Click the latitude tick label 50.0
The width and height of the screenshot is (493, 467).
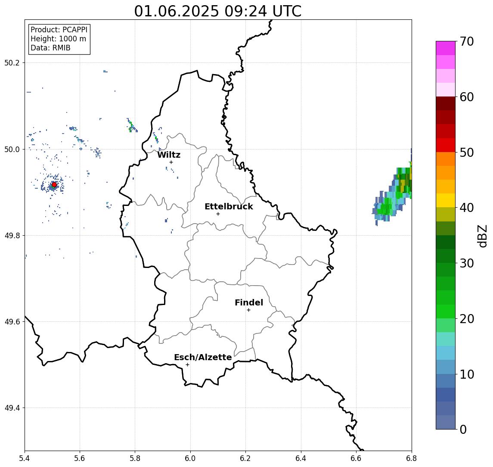click(12, 149)
